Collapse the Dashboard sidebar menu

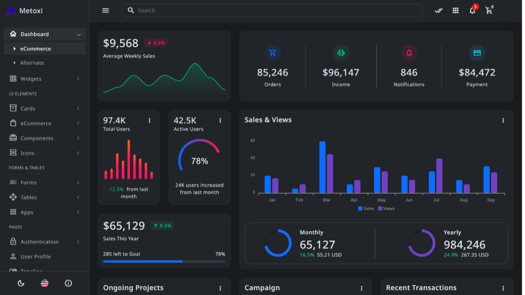(45, 34)
